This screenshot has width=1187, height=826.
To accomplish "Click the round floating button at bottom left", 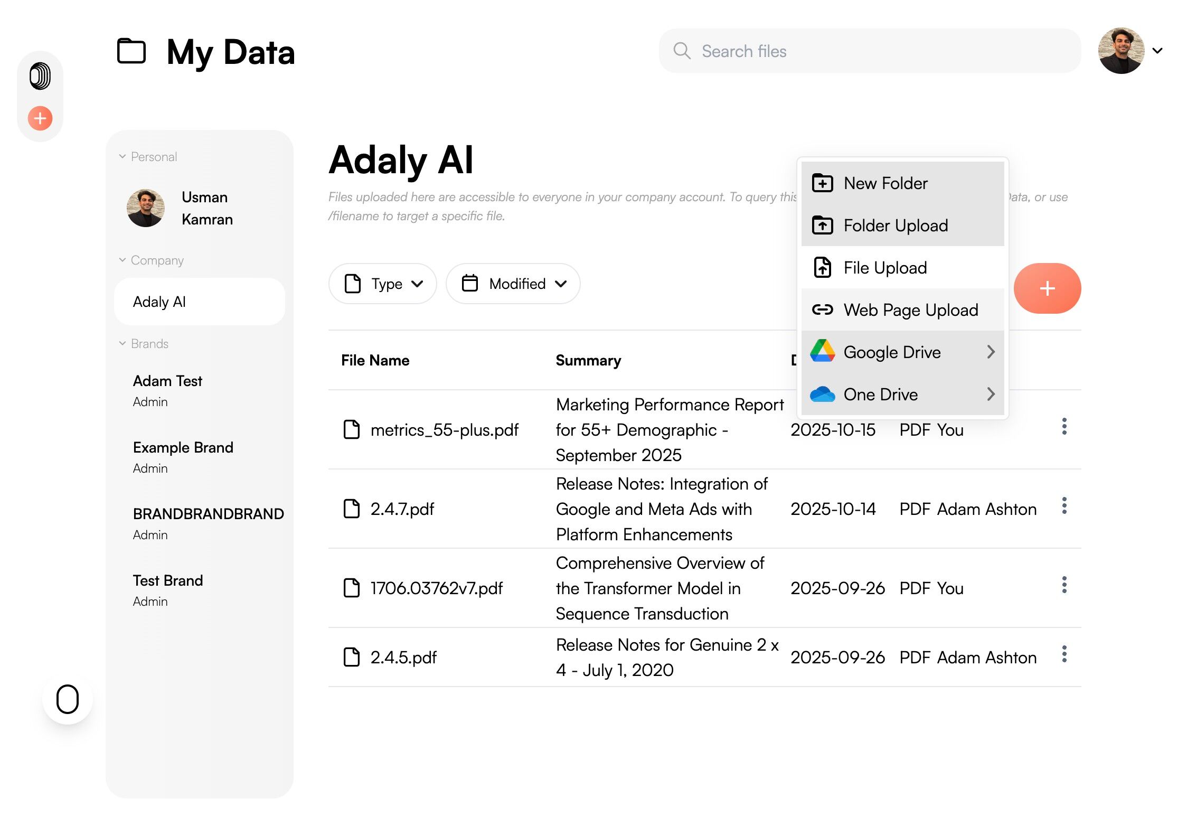I will (68, 699).
